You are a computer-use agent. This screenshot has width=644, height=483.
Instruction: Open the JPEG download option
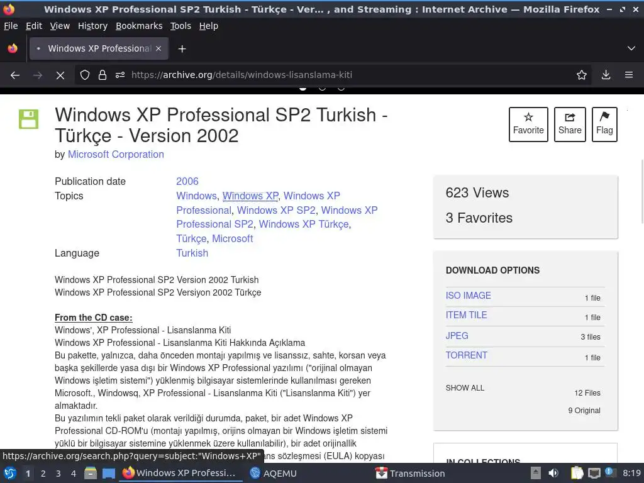click(x=457, y=336)
